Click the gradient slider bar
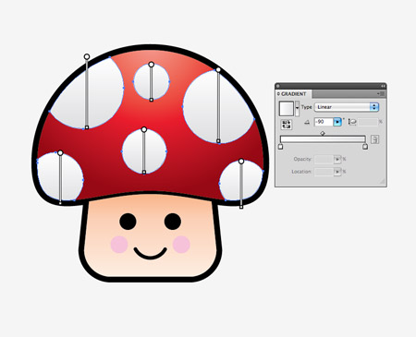This screenshot has width=416, height=337. tap(323, 139)
